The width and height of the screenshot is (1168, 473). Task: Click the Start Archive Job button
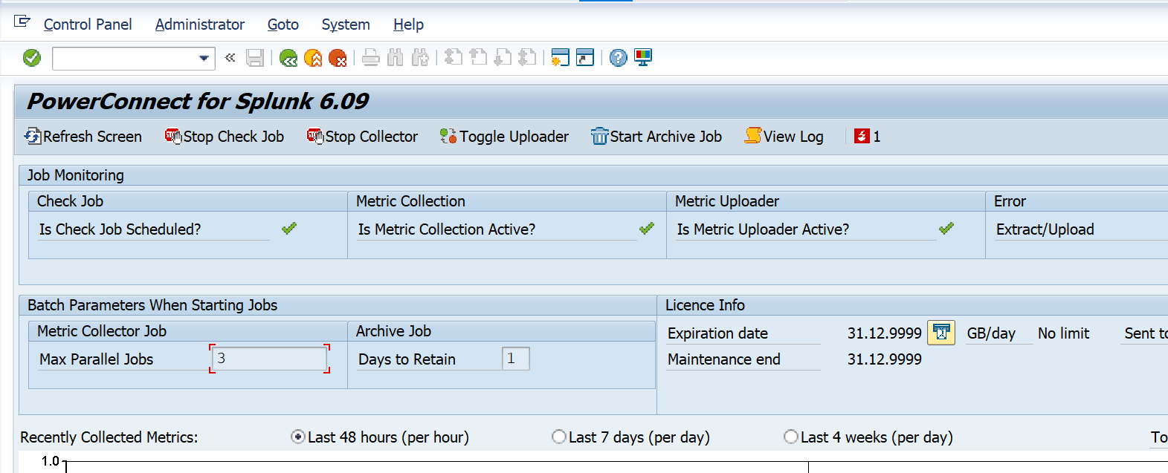(656, 137)
